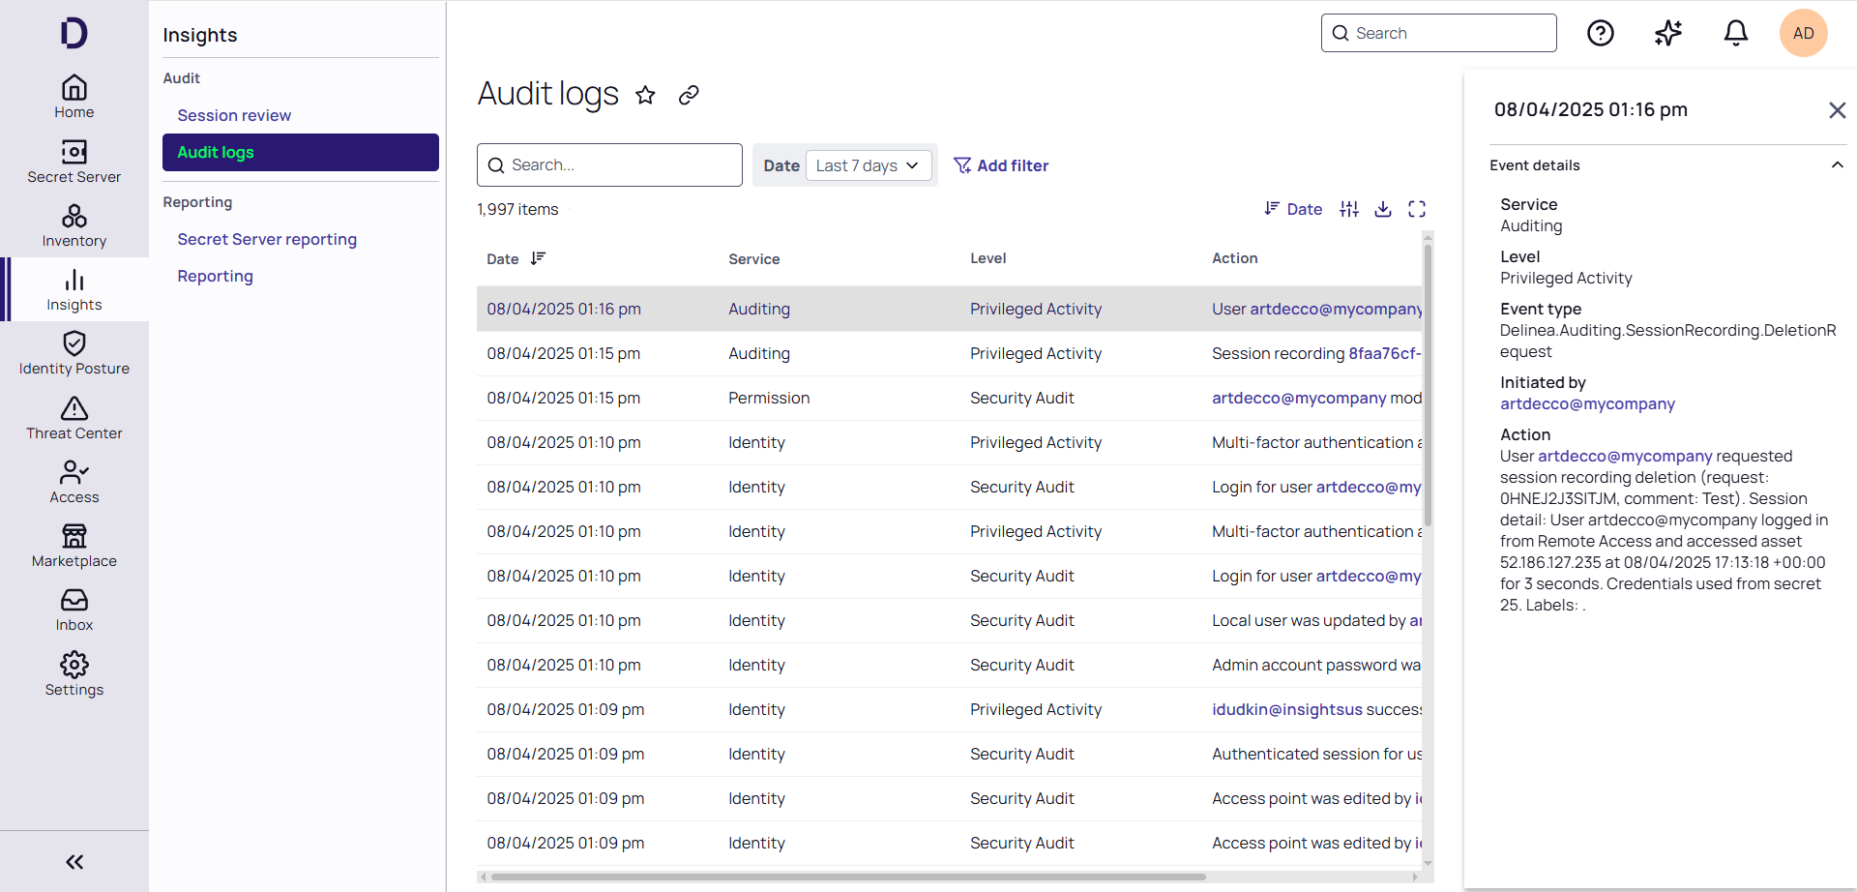Click the audit logs Search field
Screen dimensions: 1857x892
(x=609, y=165)
